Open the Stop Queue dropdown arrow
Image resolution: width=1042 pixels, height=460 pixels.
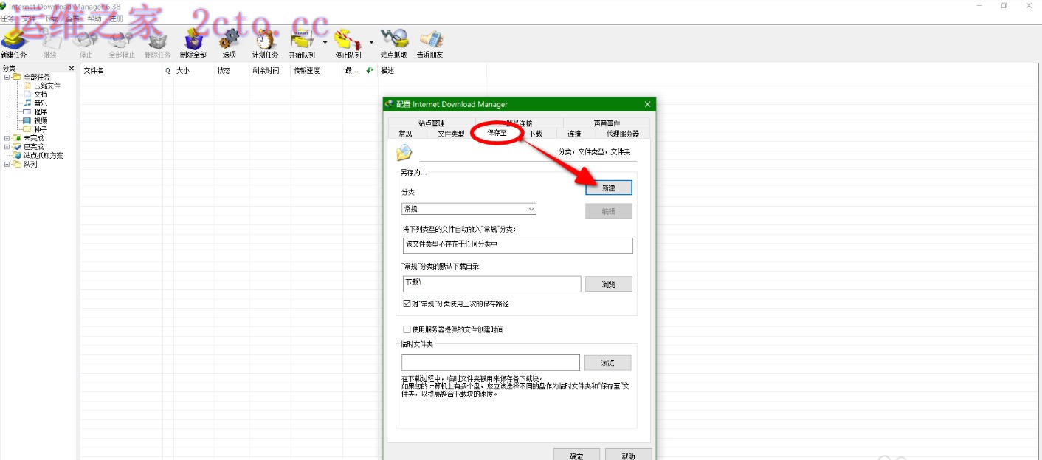click(x=370, y=42)
